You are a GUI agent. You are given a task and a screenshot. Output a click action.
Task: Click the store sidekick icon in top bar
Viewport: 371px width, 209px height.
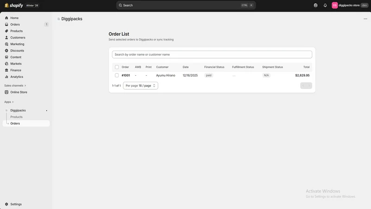(x=315, y=5)
